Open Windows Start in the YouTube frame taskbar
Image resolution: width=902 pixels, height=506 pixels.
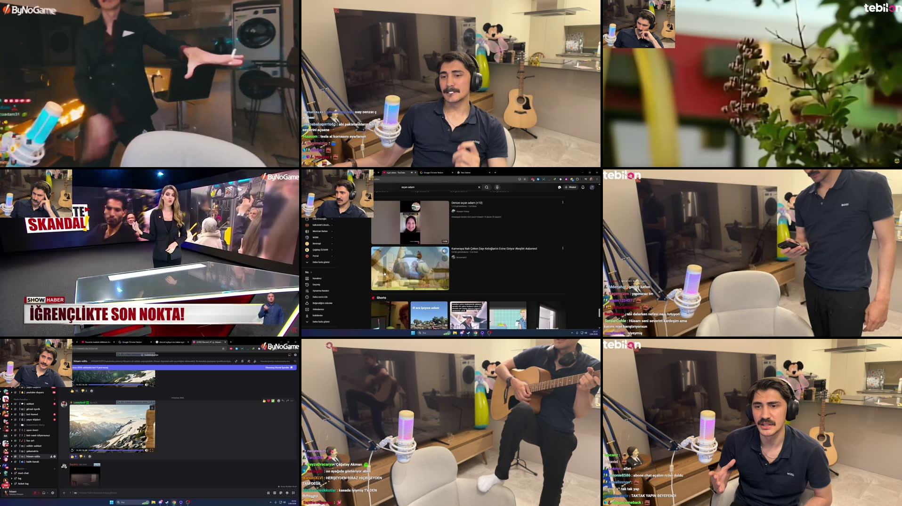[x=413, y=333]
